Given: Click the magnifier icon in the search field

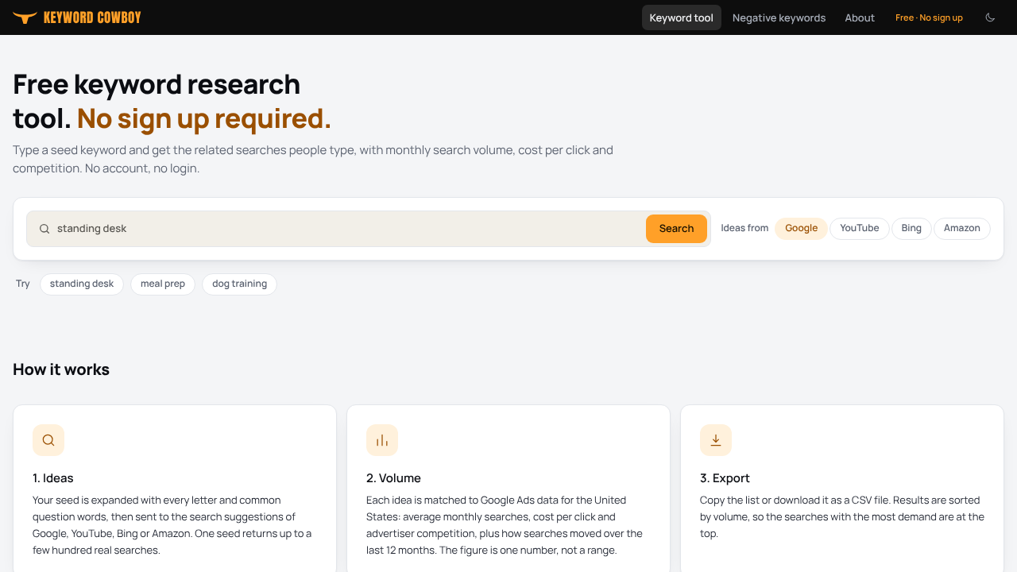Looking at the screenshot, I should click(x=44, y=229).
